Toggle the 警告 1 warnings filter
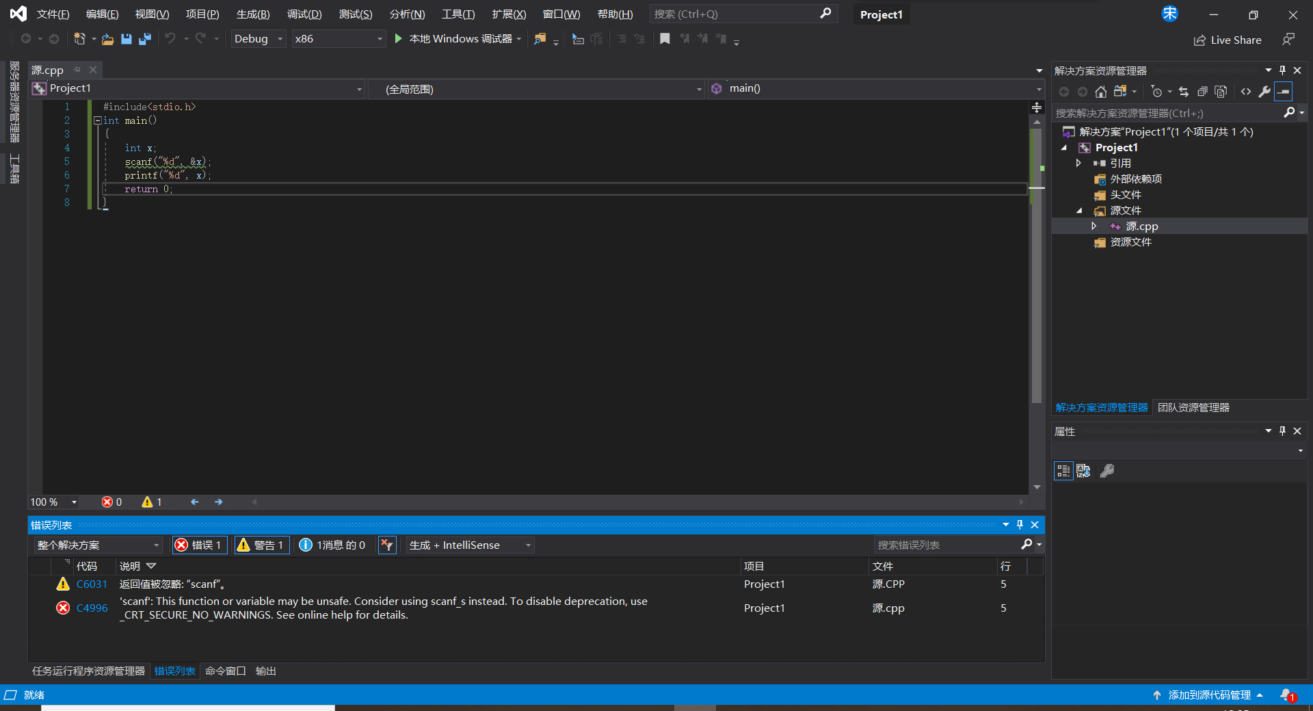The height and width of the screenshot is (711, 1313). point(261,545)
